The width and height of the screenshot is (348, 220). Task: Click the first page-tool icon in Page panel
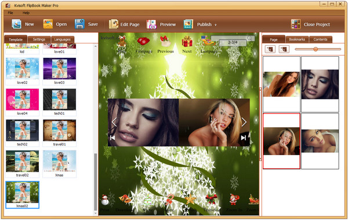click(270, 49)
